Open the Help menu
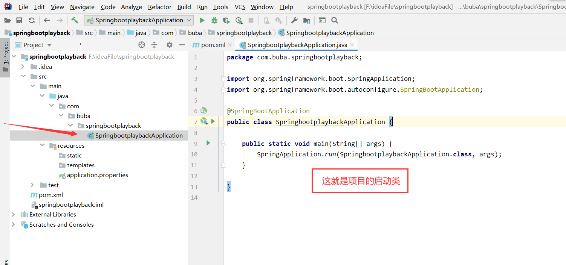 coord(286,7)
